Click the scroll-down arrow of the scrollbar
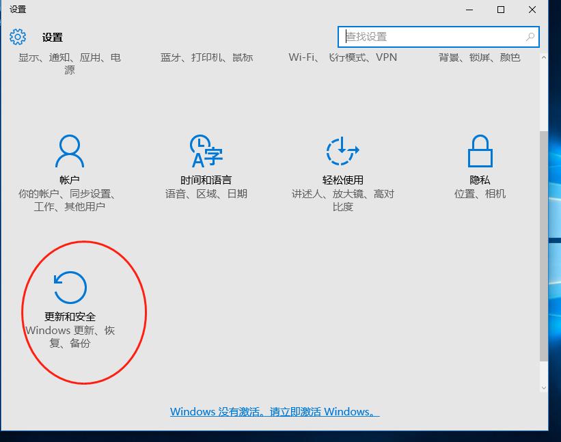 coord(543,388)
